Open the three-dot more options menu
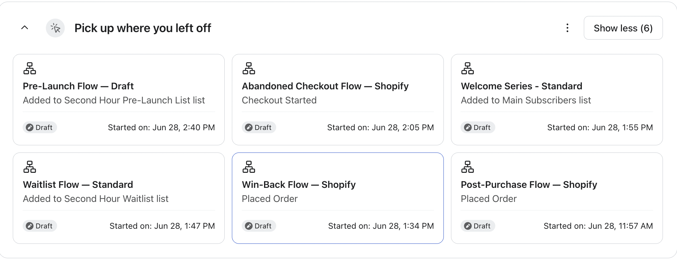677x269 pixels. pos(567,28)
